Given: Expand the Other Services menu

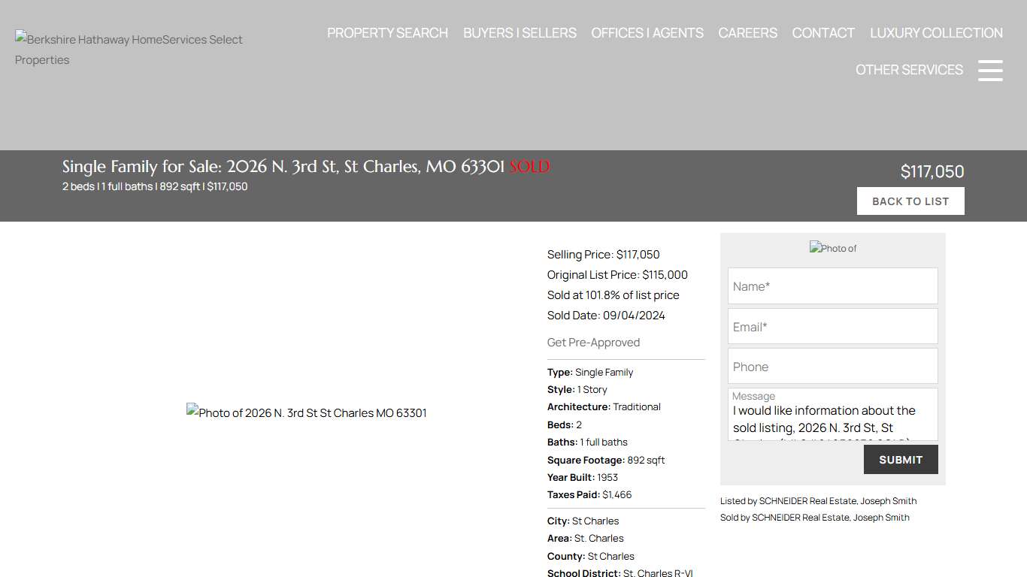Looking at the screenshot, I should point(909,70).
